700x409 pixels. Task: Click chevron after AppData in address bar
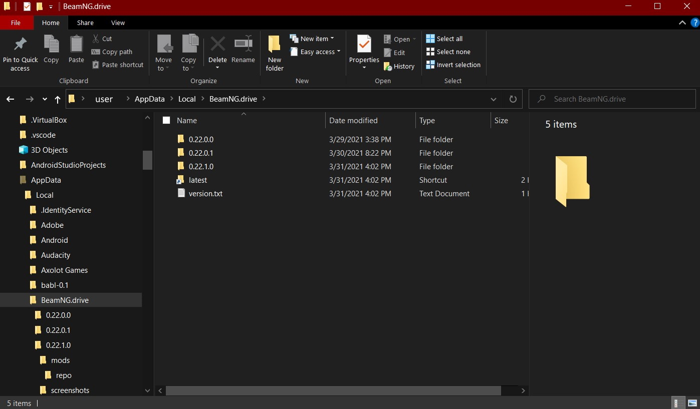point(171,99)
